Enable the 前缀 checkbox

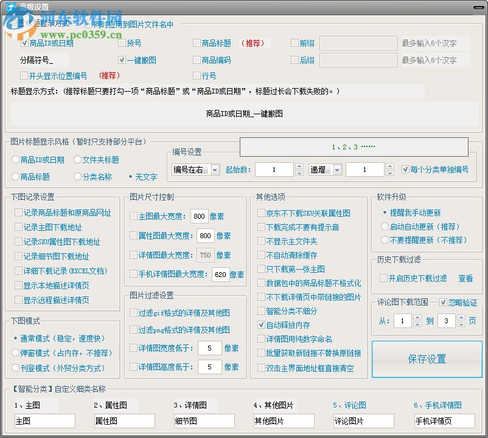(295, 43)
